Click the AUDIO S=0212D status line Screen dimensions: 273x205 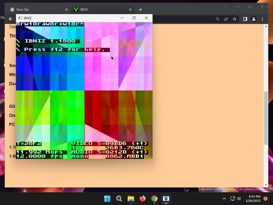click(x=110, y=152)
